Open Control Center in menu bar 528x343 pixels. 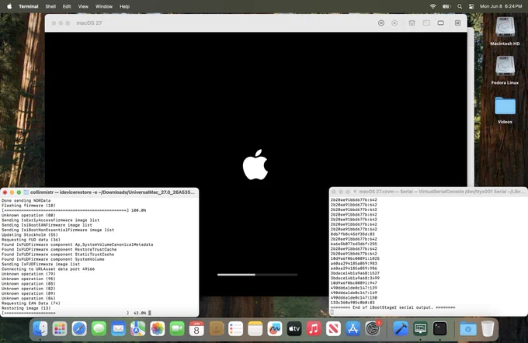471,6
